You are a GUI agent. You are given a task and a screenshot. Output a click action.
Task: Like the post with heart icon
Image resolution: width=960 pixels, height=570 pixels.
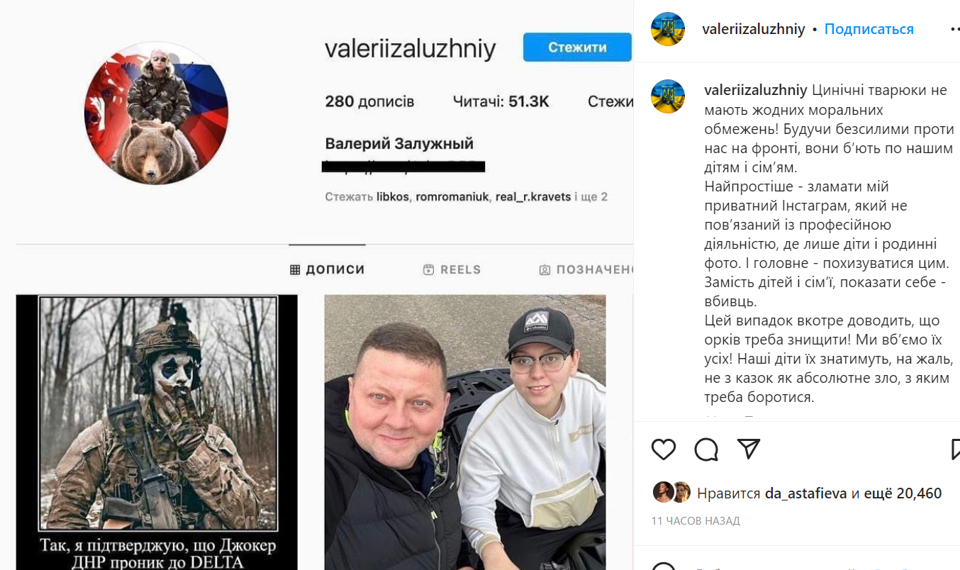(664, 449)
